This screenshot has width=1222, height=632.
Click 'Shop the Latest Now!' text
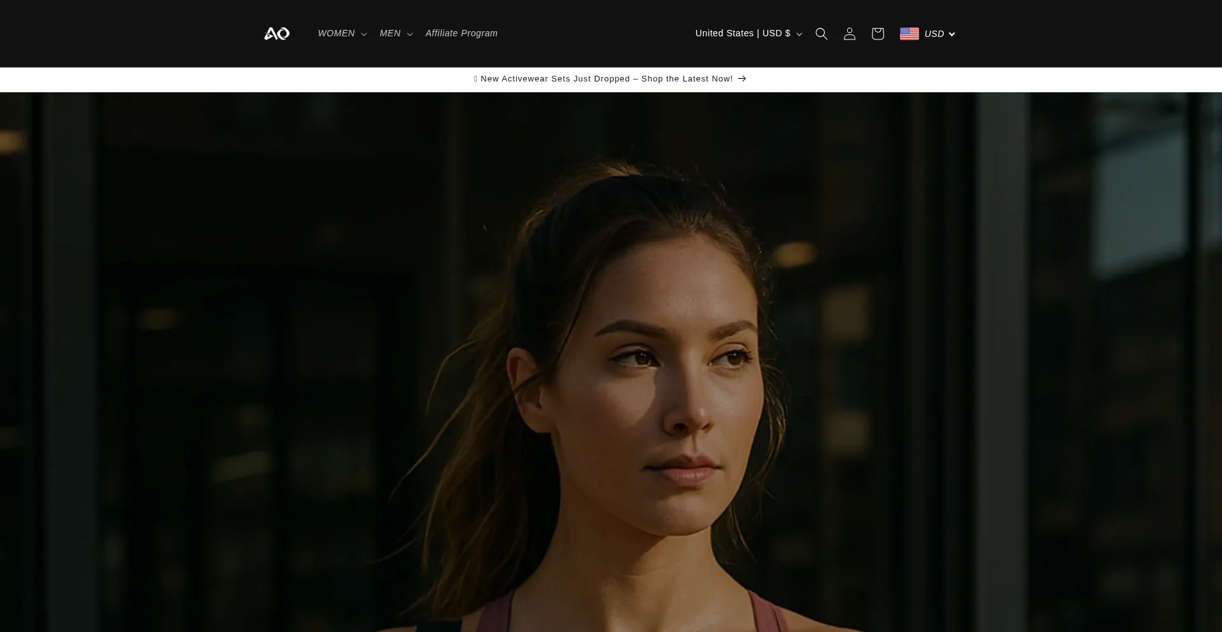point(687,79)
